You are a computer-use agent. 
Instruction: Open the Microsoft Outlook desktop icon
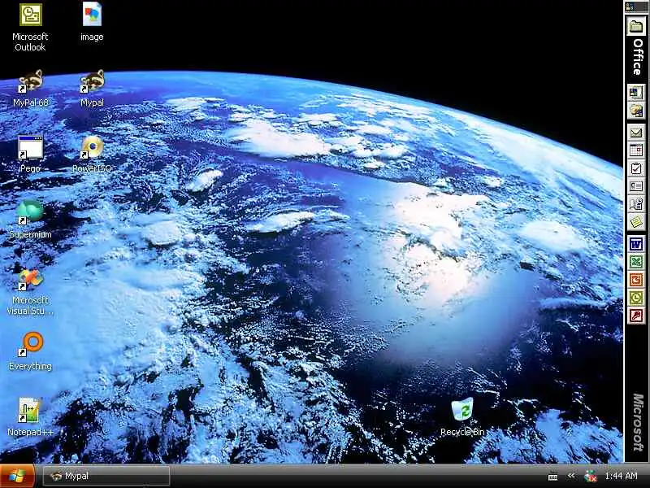coord(30,28)
